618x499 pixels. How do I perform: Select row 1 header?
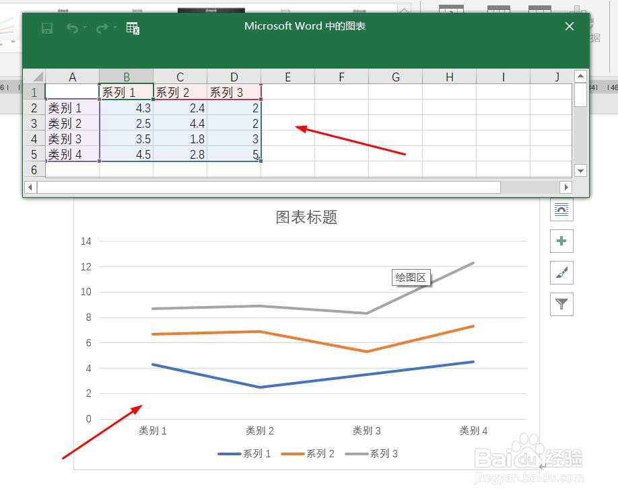coord(34,91)
